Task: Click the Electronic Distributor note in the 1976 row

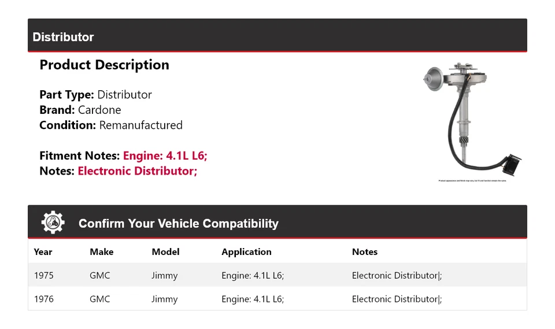Action: 397,299
